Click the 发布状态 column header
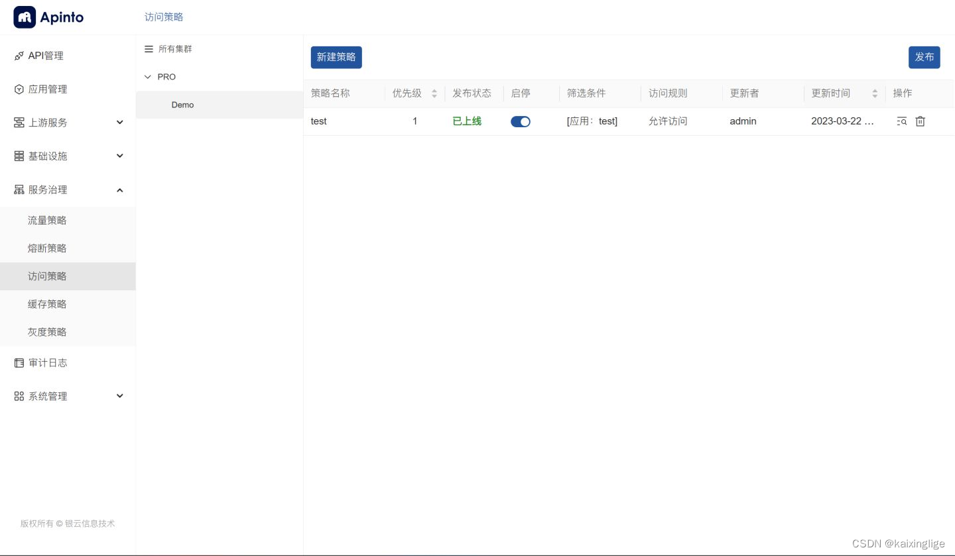Screen dimensions: 955x556 [x=472, y=93]
